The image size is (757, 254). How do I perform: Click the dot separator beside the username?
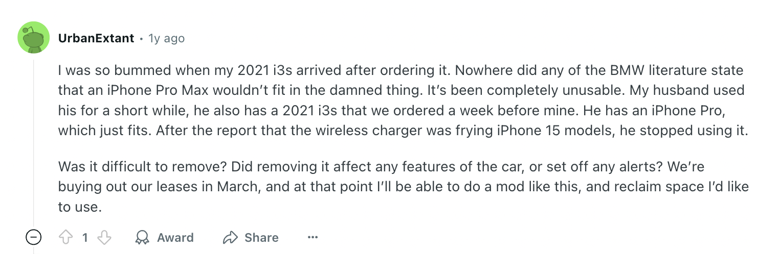141,39
